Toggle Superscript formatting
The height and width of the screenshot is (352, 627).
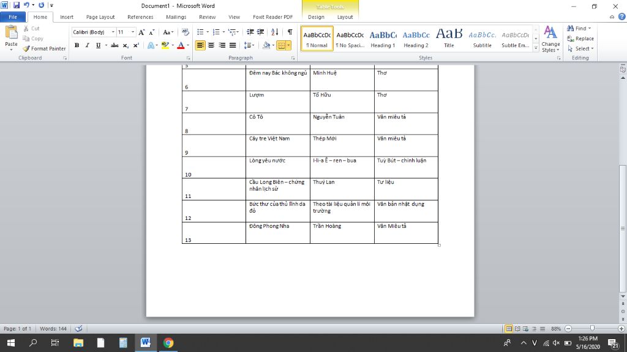[x=136, y=45]
